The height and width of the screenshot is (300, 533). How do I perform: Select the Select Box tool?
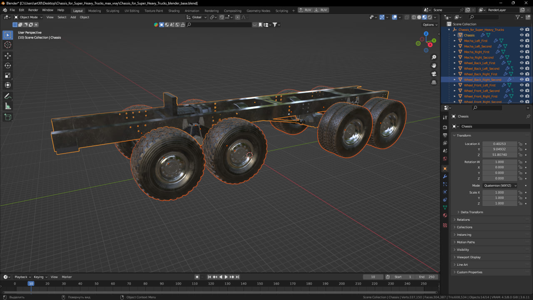pos(7,35)
